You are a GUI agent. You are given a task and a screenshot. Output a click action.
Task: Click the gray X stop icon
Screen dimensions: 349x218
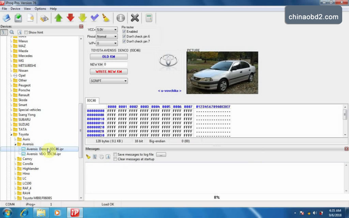click(x=135, y=18)
